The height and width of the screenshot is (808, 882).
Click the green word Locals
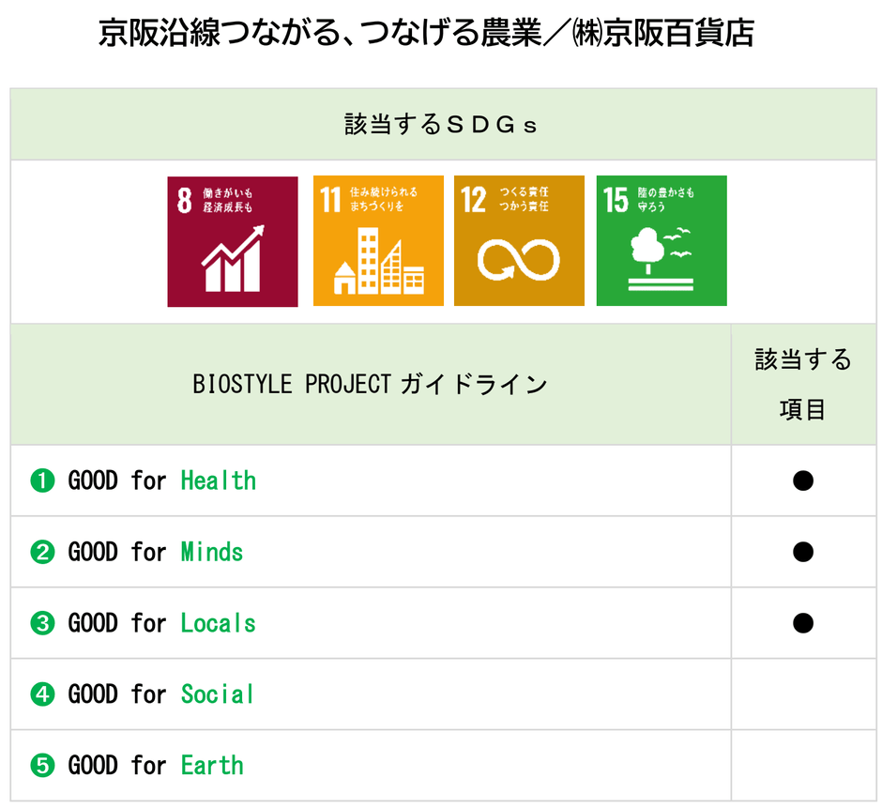click(218, 624)
